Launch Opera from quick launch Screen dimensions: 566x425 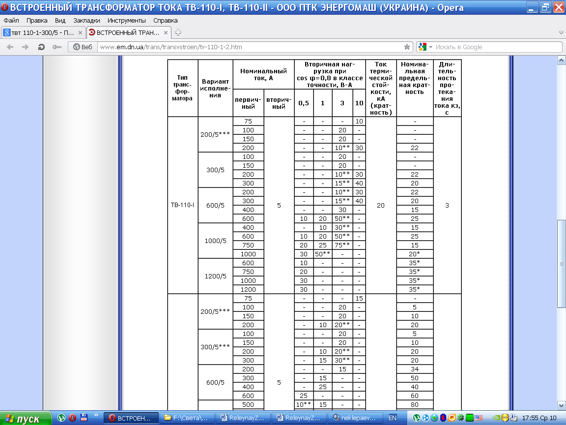pyautogui.click(x=73, y=418)
